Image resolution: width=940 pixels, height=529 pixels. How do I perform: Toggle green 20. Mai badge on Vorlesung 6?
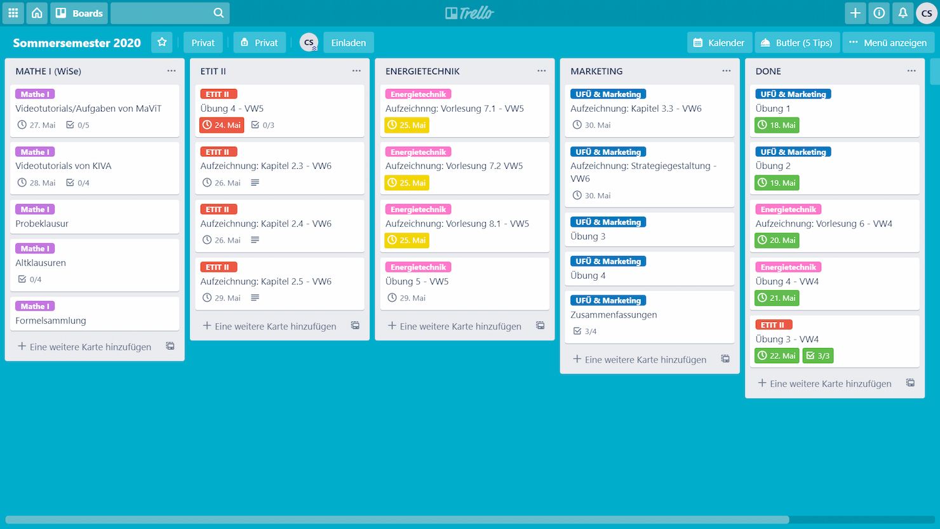coord(777,240)
